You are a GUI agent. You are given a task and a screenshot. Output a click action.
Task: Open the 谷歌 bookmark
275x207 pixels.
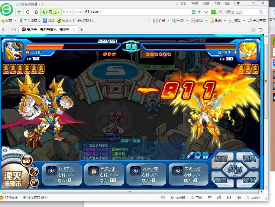click(49, 21)
